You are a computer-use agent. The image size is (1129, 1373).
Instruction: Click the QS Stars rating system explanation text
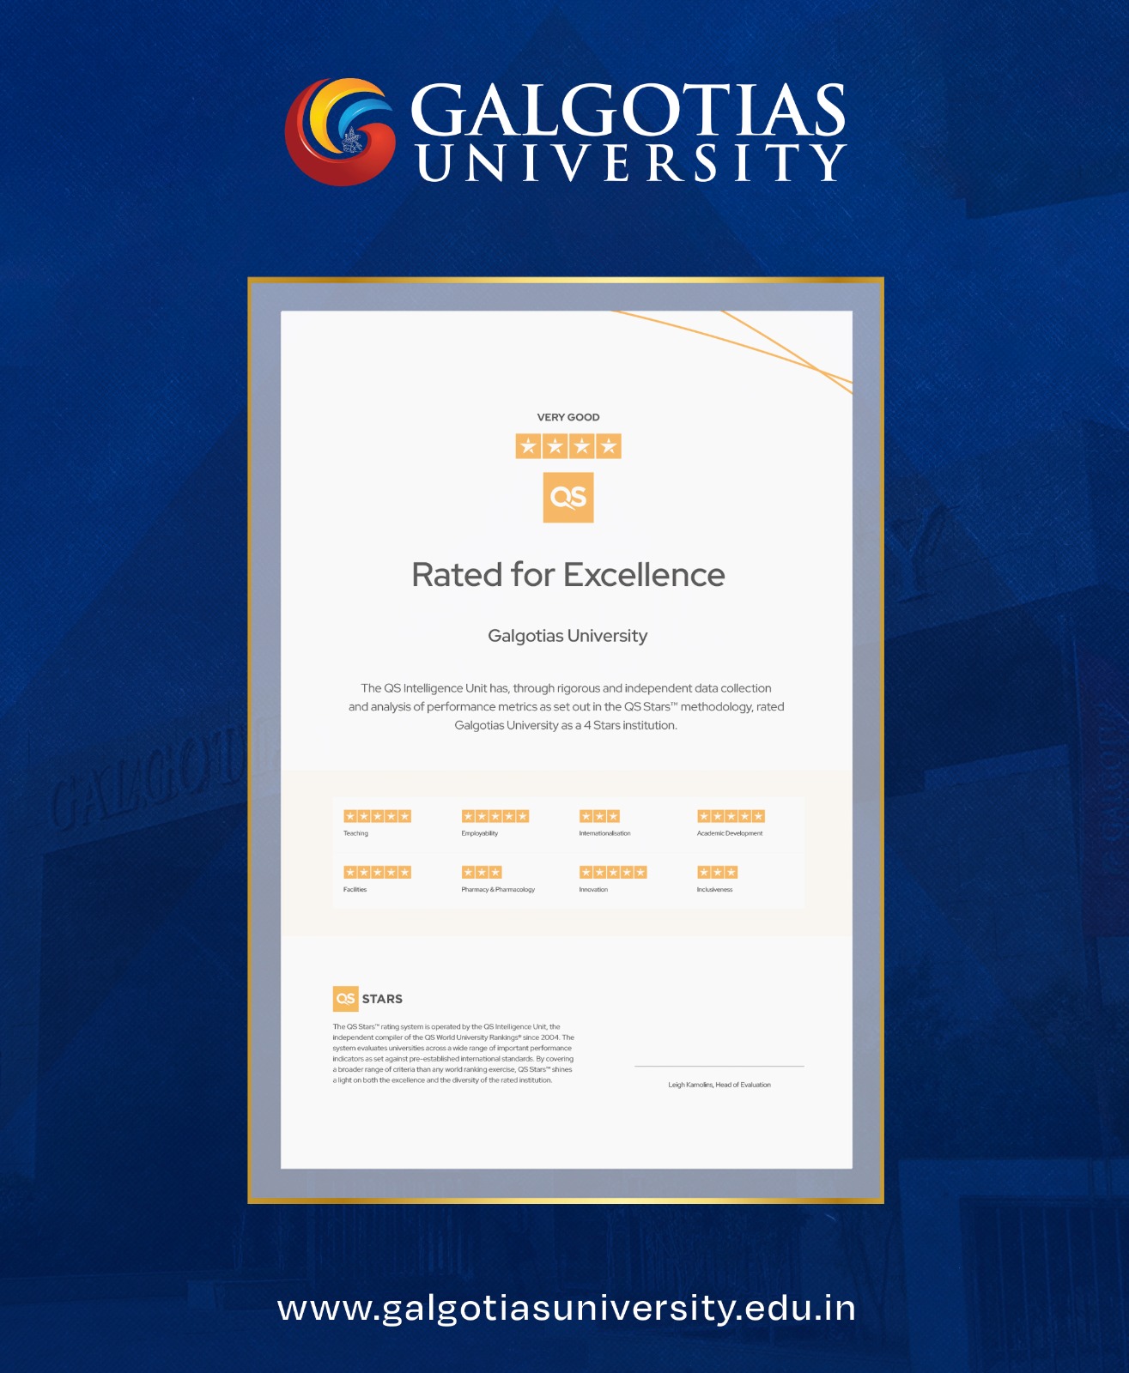tap(453, 1053)
